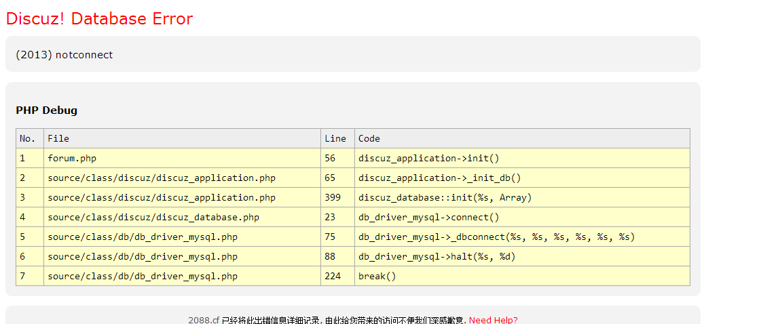
Task: Click row number 1 cell
Action: point(30,158)
